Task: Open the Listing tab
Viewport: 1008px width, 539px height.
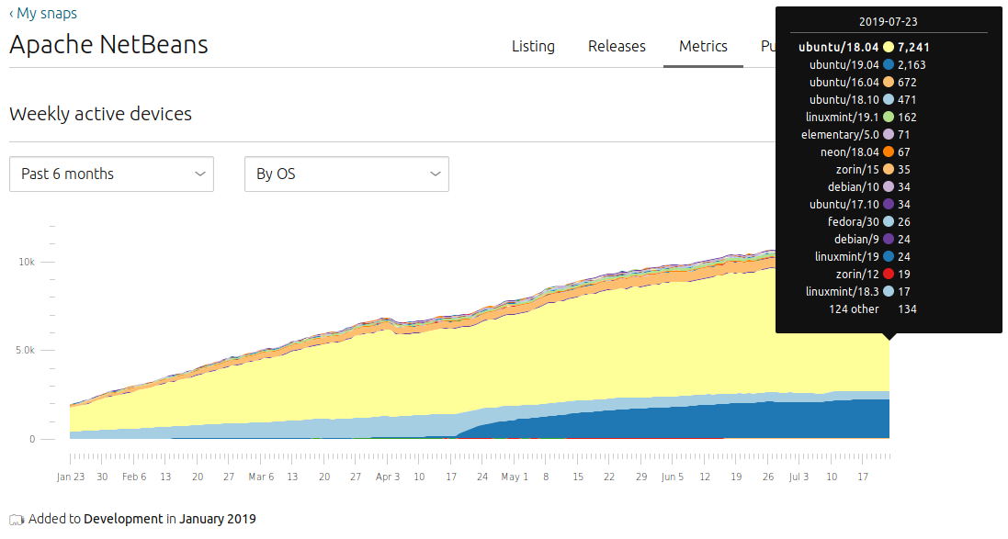Action: (533, 47)
